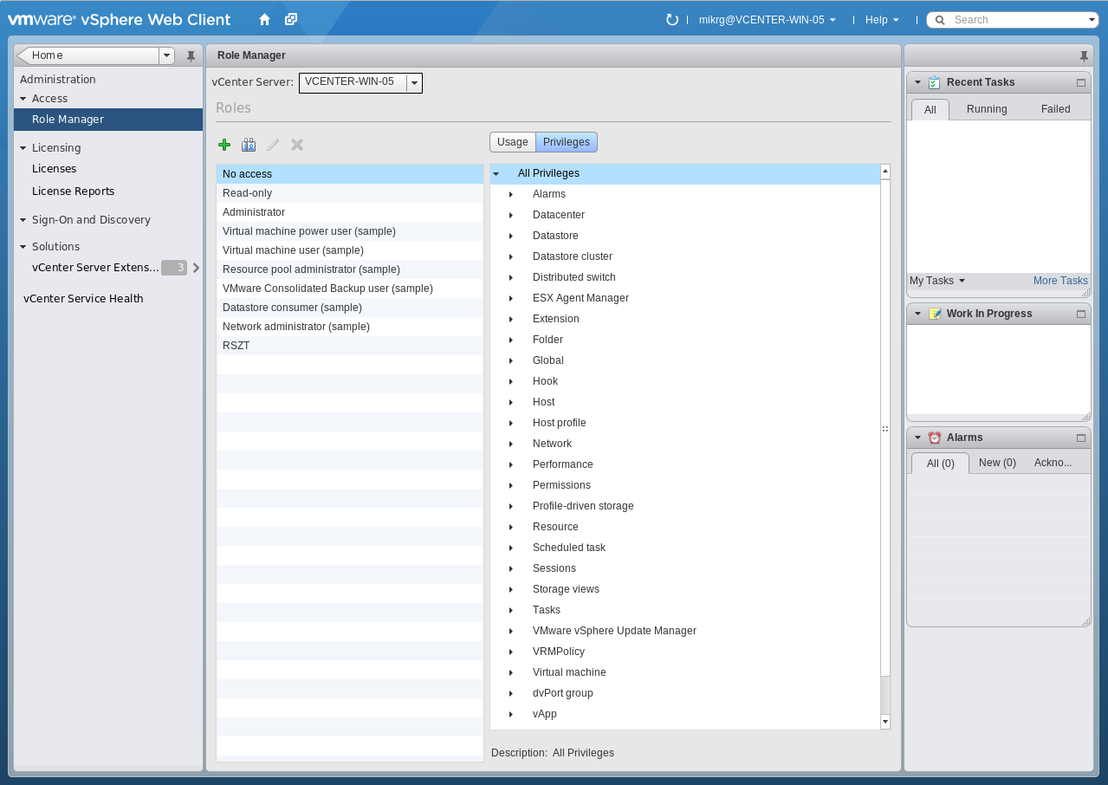
Task: Open the new window icon beside home icon
Action: (x=291, y=19)
